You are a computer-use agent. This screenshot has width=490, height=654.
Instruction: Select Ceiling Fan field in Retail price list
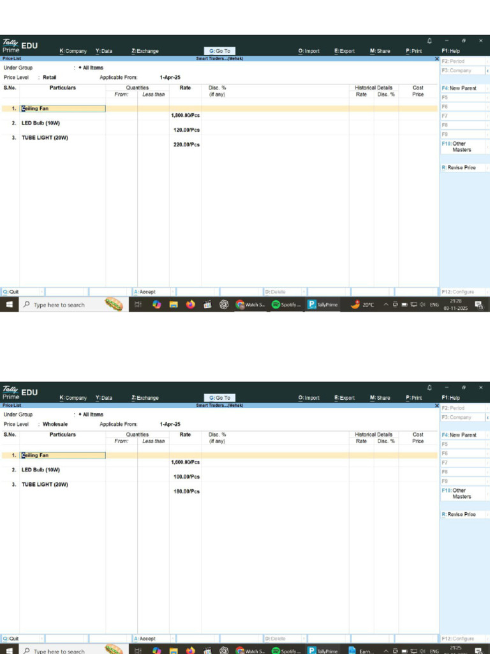click(63, 109)
